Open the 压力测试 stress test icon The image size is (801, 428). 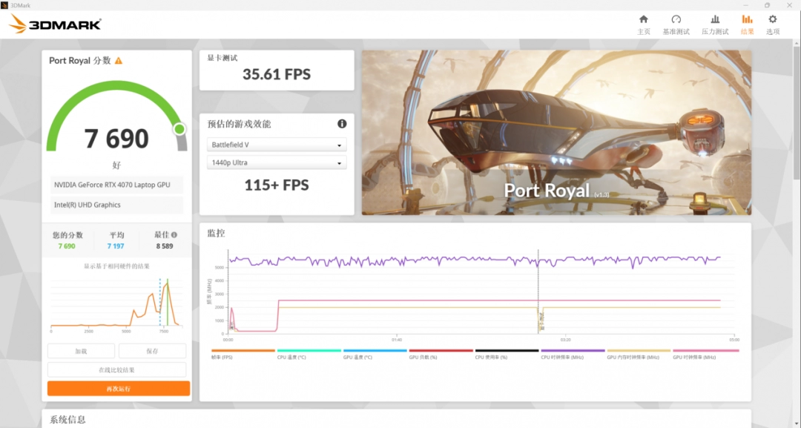click(x=715, y=19)
